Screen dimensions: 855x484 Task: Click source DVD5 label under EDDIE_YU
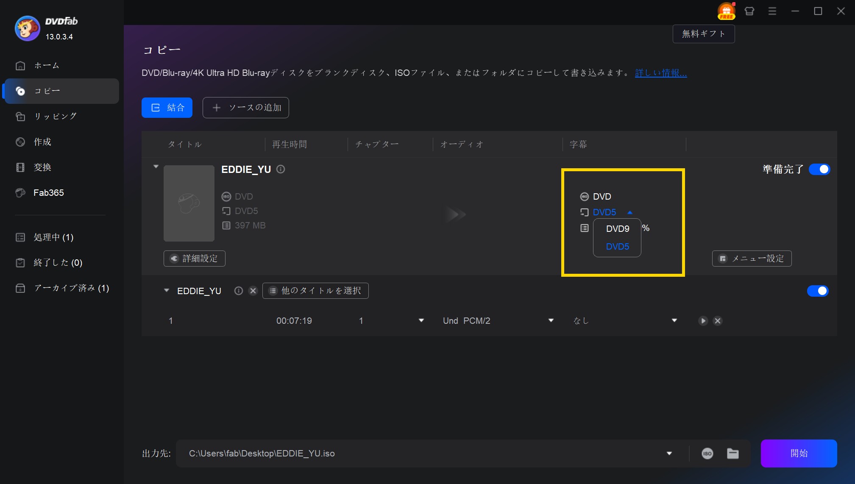pyautogui.click(x=246, y=211)
